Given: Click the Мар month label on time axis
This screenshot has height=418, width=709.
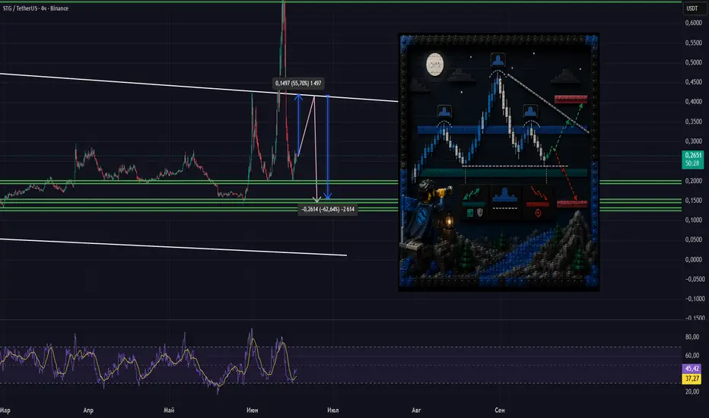Looking at the screenshot, I should pyautogui.click(x=5, y=410).
